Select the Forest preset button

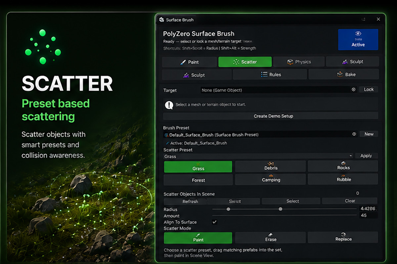click(198, 180)
